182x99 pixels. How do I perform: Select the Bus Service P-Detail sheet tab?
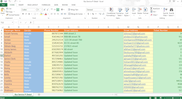click(23, 94)
